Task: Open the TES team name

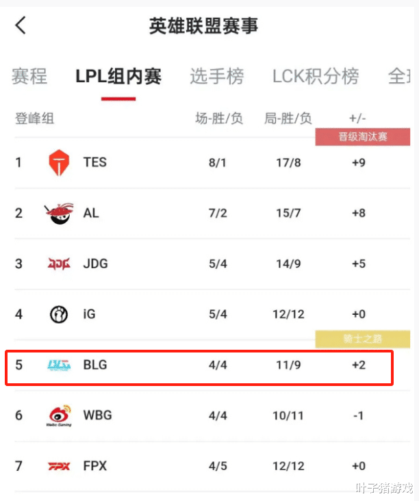Action: pyautogui.click(x=95, y=163)
